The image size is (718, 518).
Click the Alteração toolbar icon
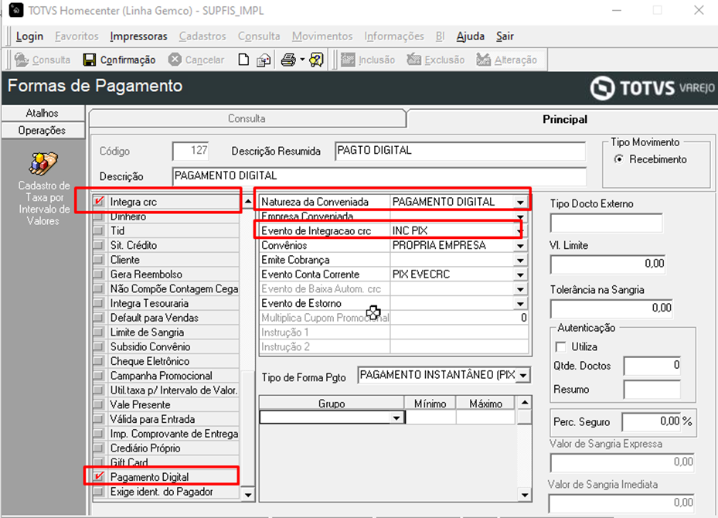[483, 60]
